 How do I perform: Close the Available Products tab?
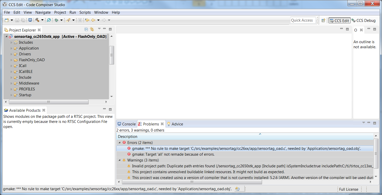(44, 110)
